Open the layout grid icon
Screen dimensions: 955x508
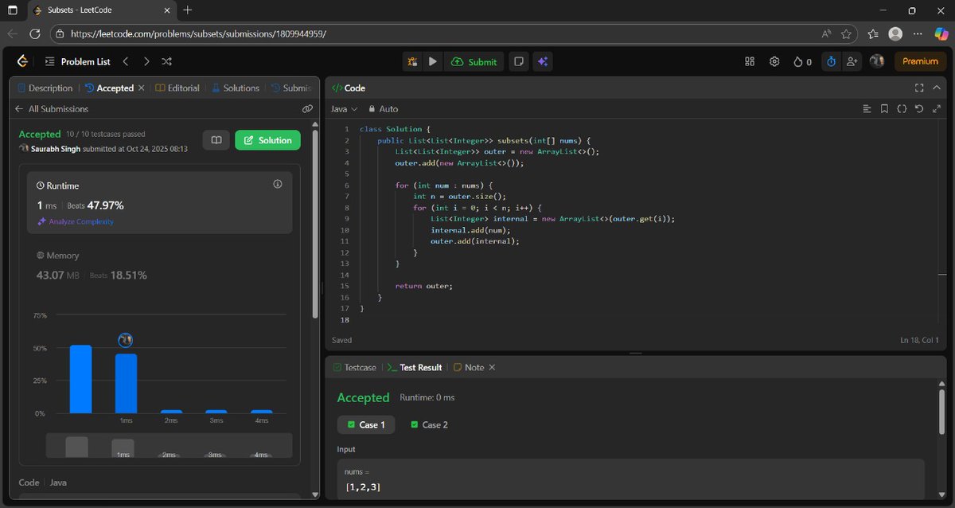pos(749,61)
